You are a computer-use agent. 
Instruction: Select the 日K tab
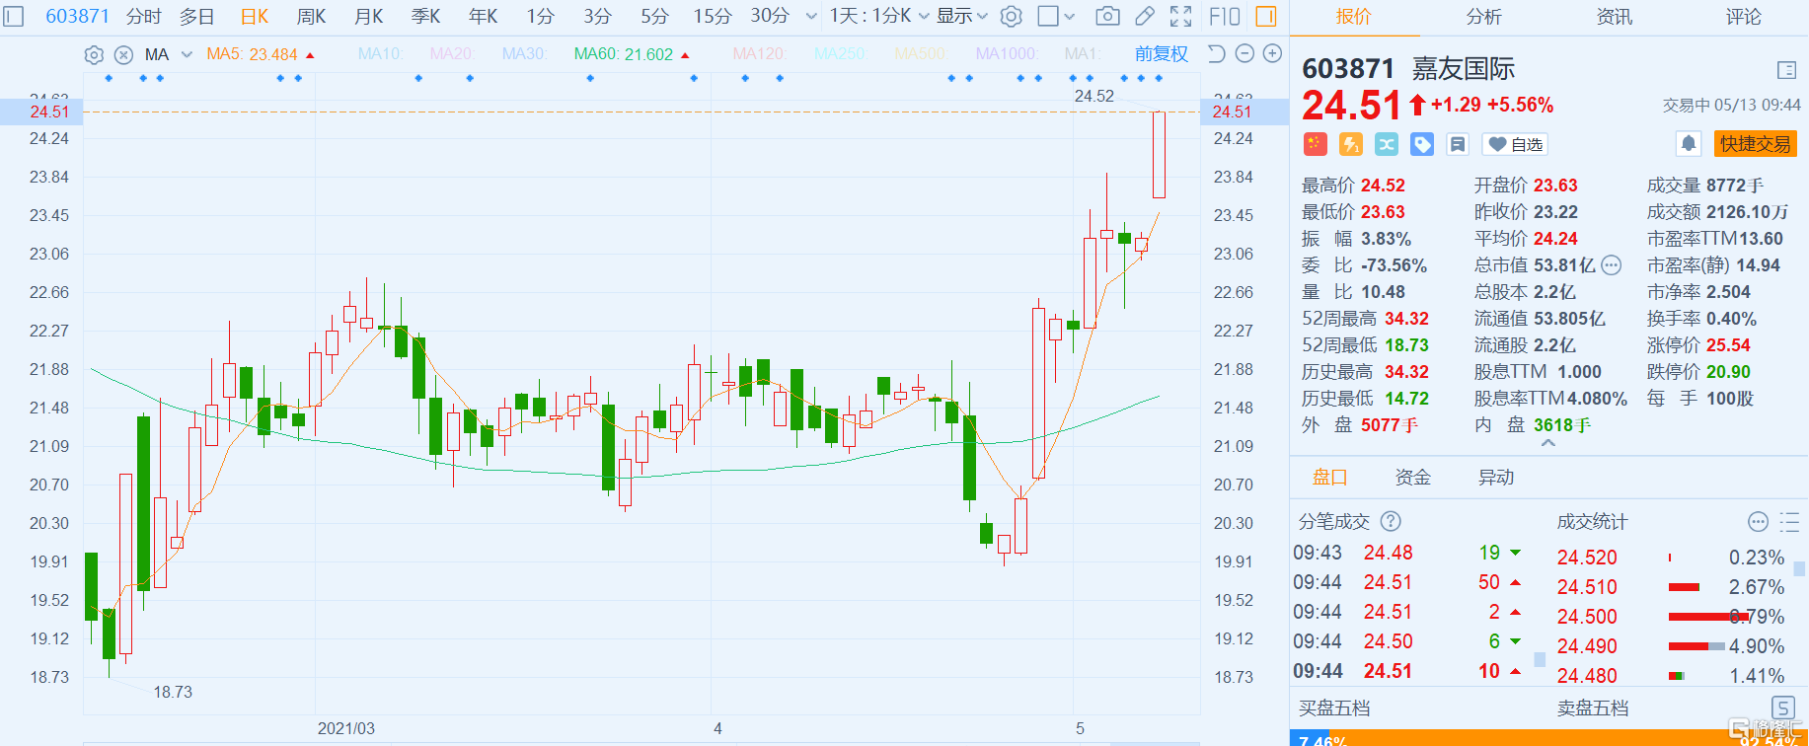point(255,16)
